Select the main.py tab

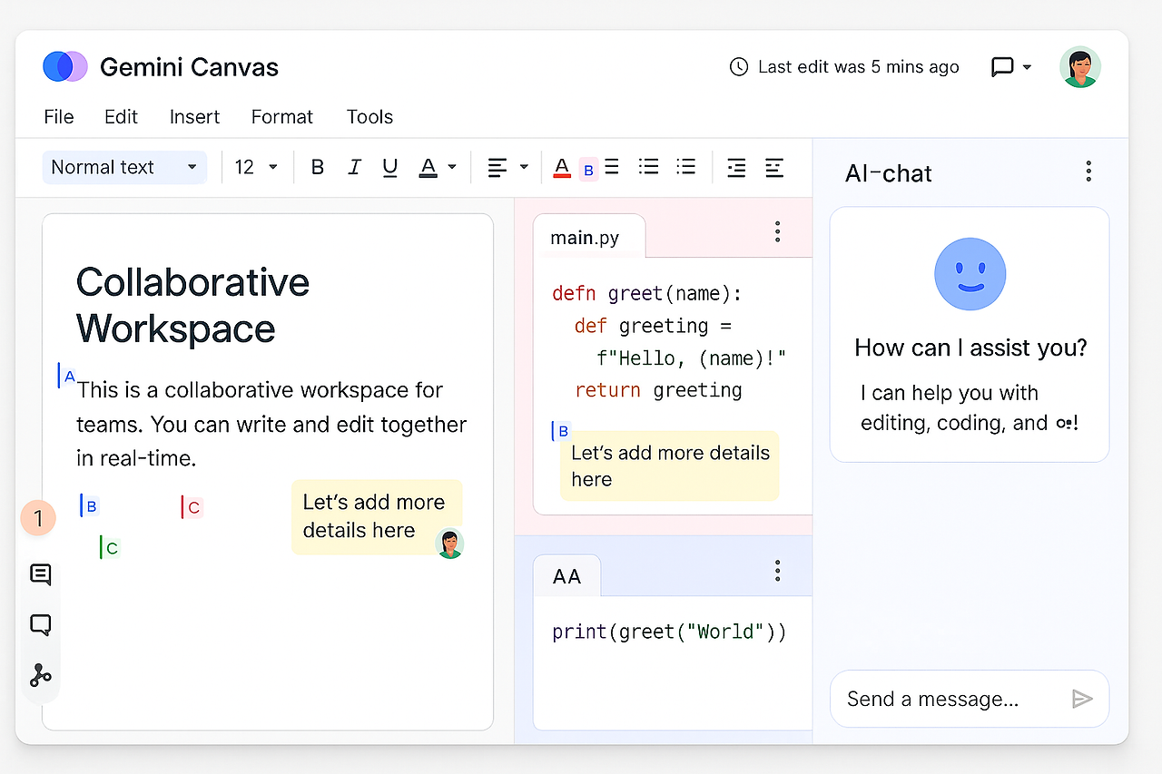tap(589, 238)
